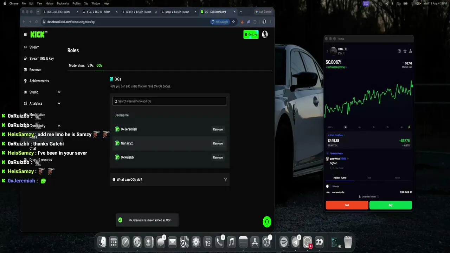Collapse the Community sidebar section
The image size is (450, 253).
pyautogui.click(x=59, y=126)
